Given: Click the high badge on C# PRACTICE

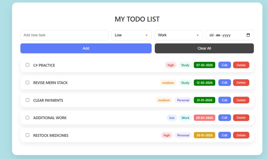Looking at the screenshot, I should point(171,65).
